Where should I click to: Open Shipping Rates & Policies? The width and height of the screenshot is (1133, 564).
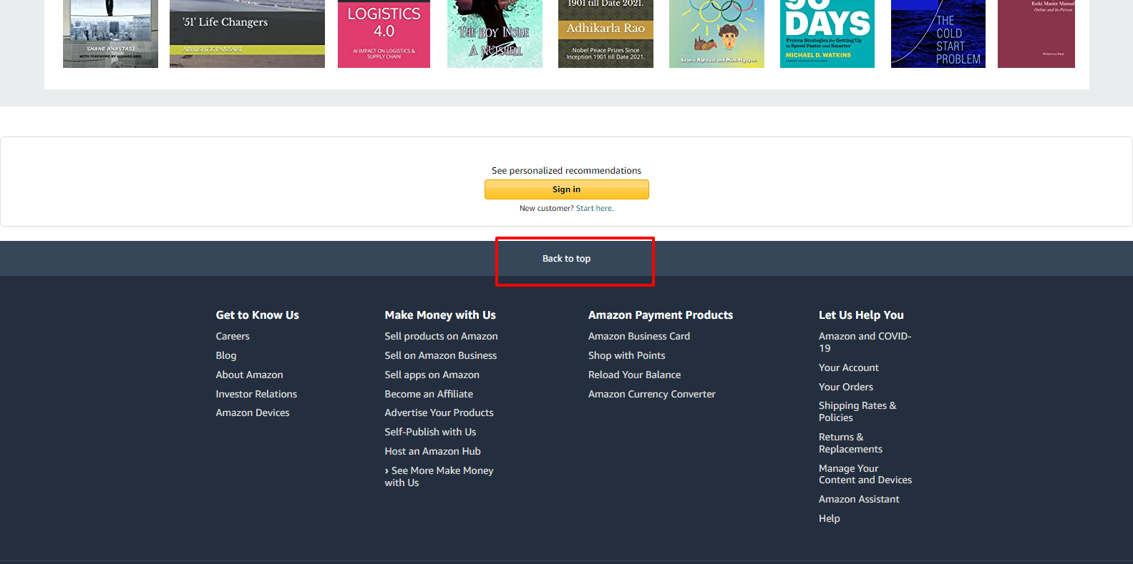(x=857, y=411)
